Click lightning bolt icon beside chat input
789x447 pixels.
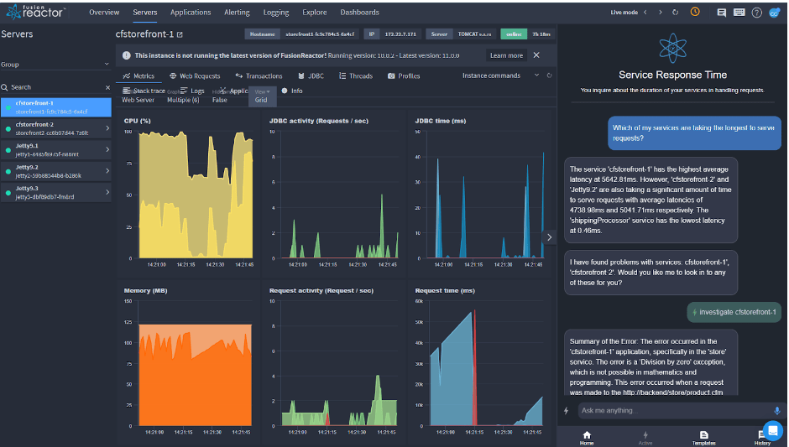(566, 411)
